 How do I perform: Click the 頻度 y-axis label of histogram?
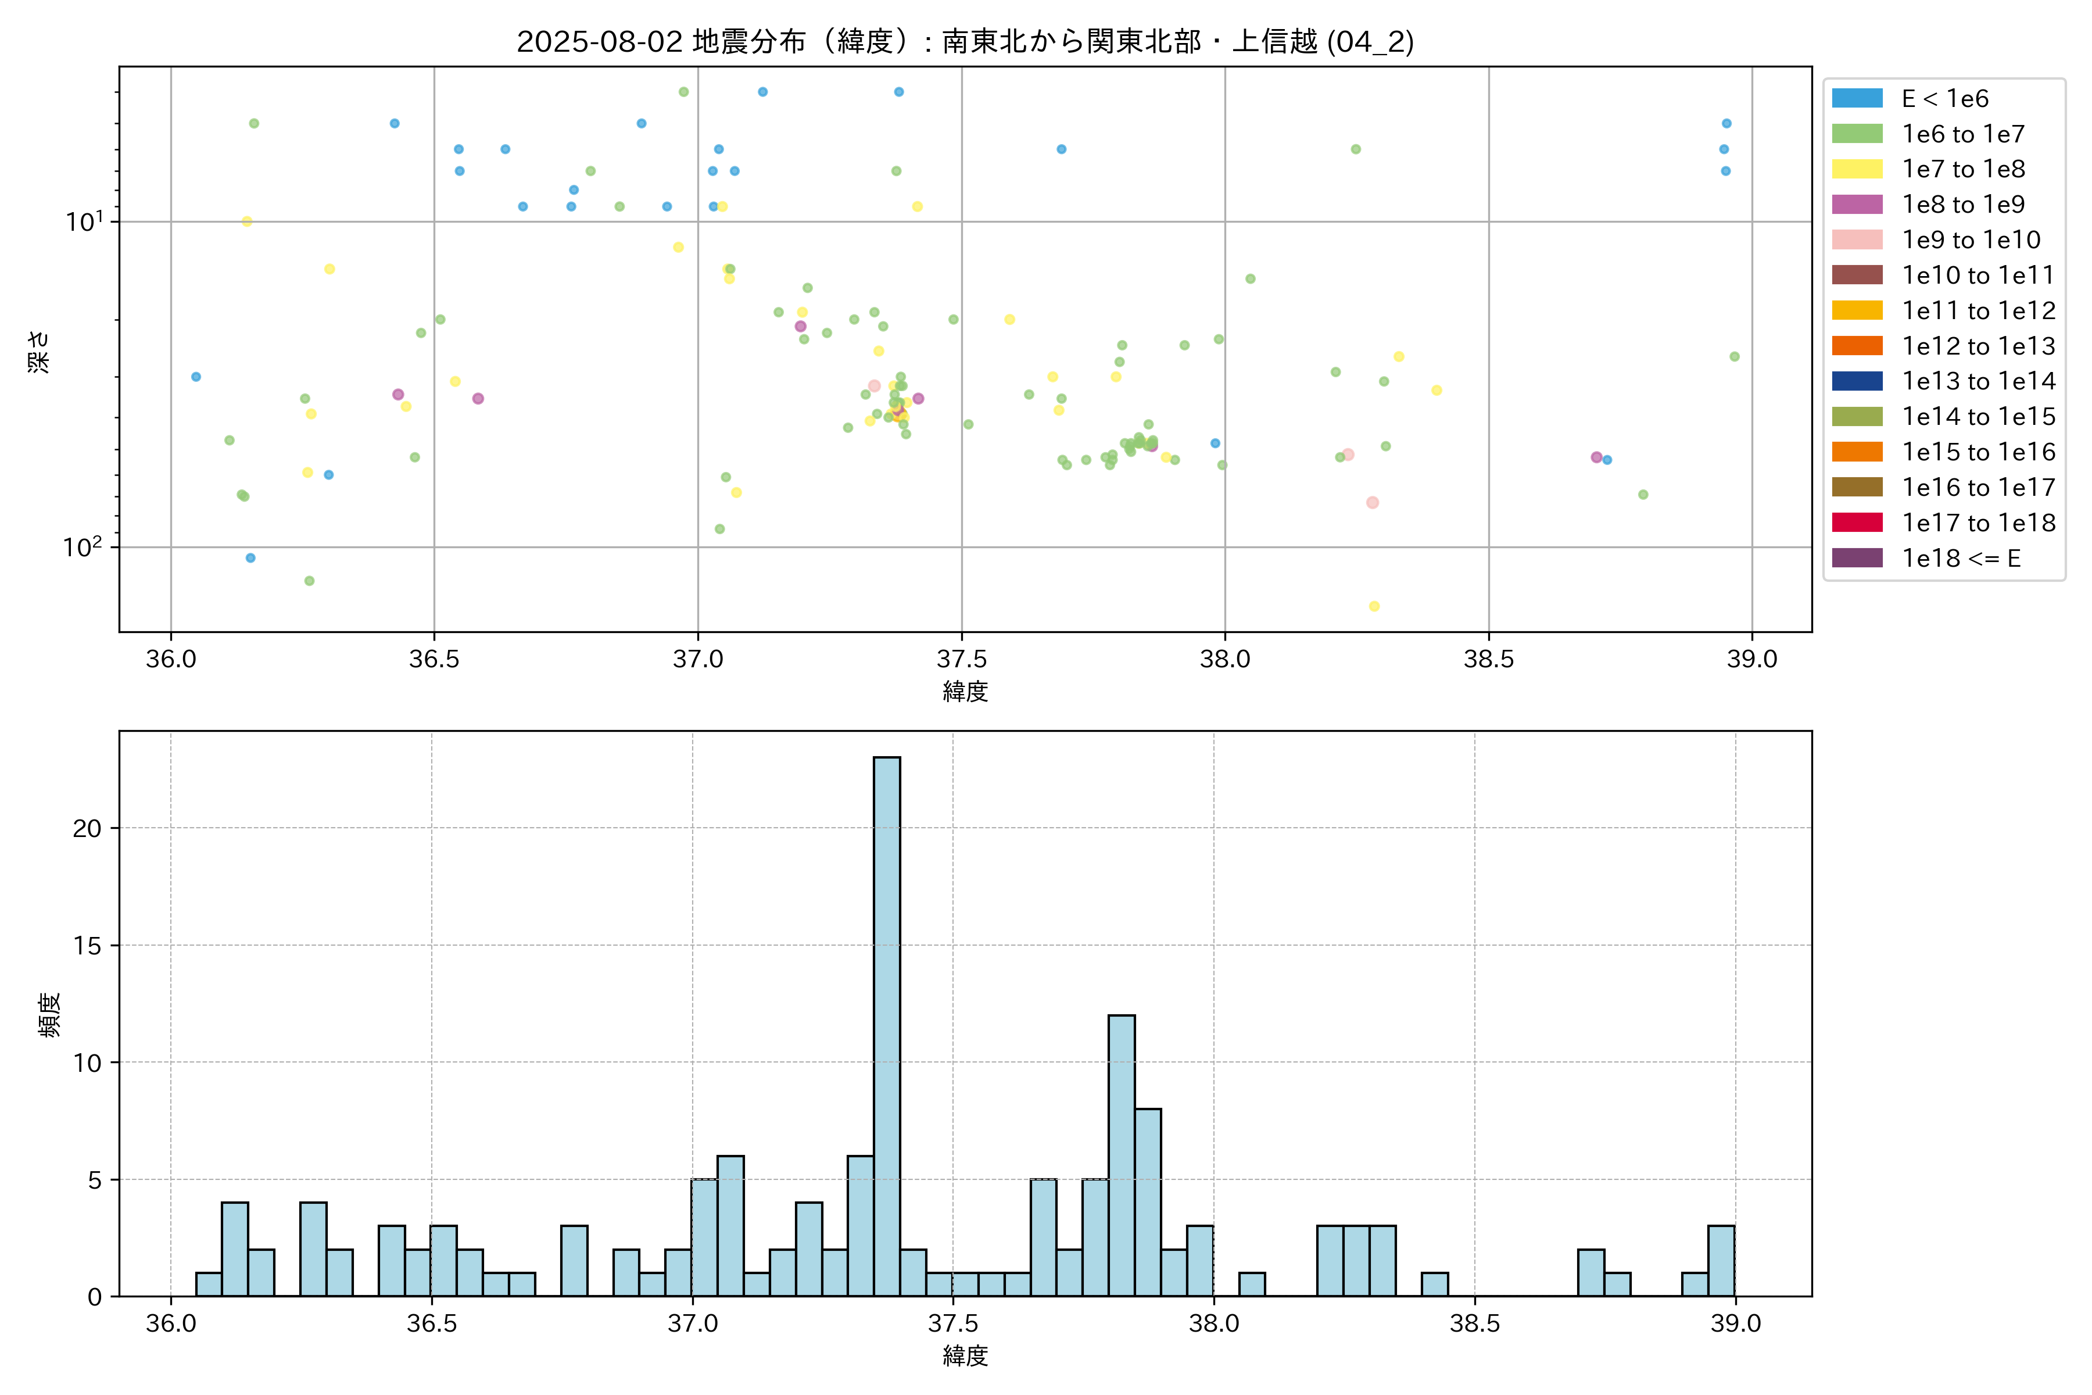pos(50,1014)
